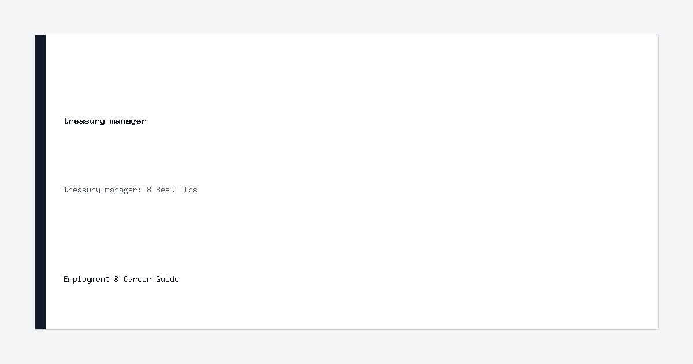Image resolution: width=693 pixels, height=364 pixels.
Task: Click the word "Guide" at the end of the category line
Action: pyautogui.click(x=167, y=279)
